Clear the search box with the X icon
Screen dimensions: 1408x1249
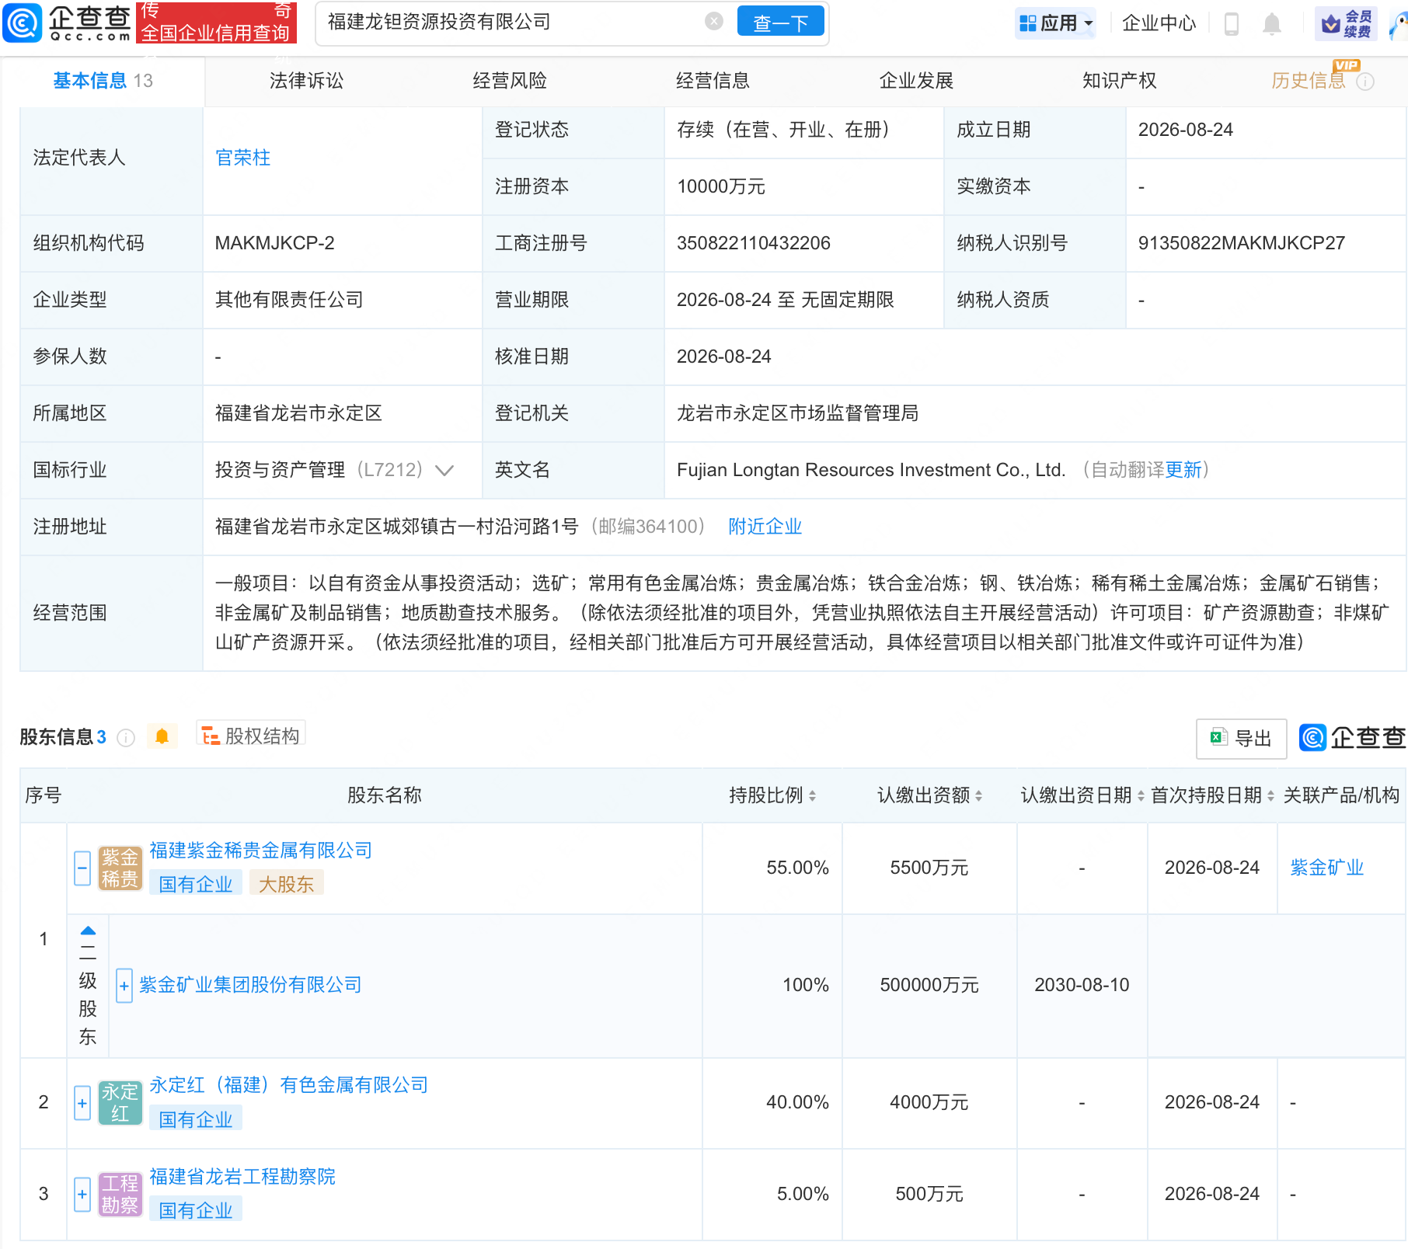point(714,22)
